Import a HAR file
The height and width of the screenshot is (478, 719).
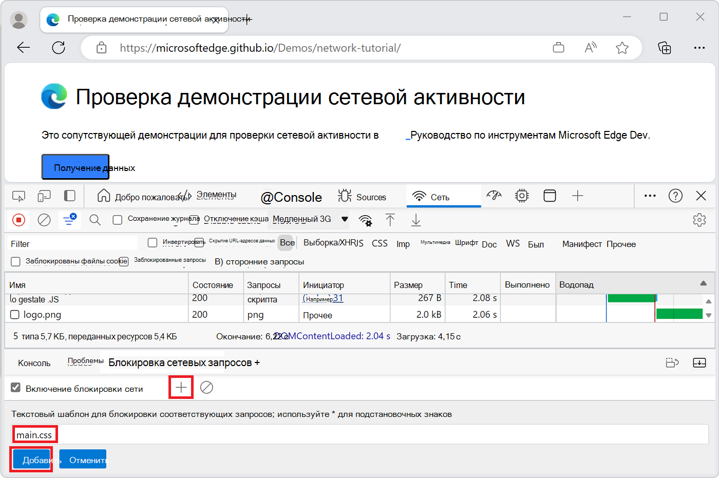click(390, 220)
